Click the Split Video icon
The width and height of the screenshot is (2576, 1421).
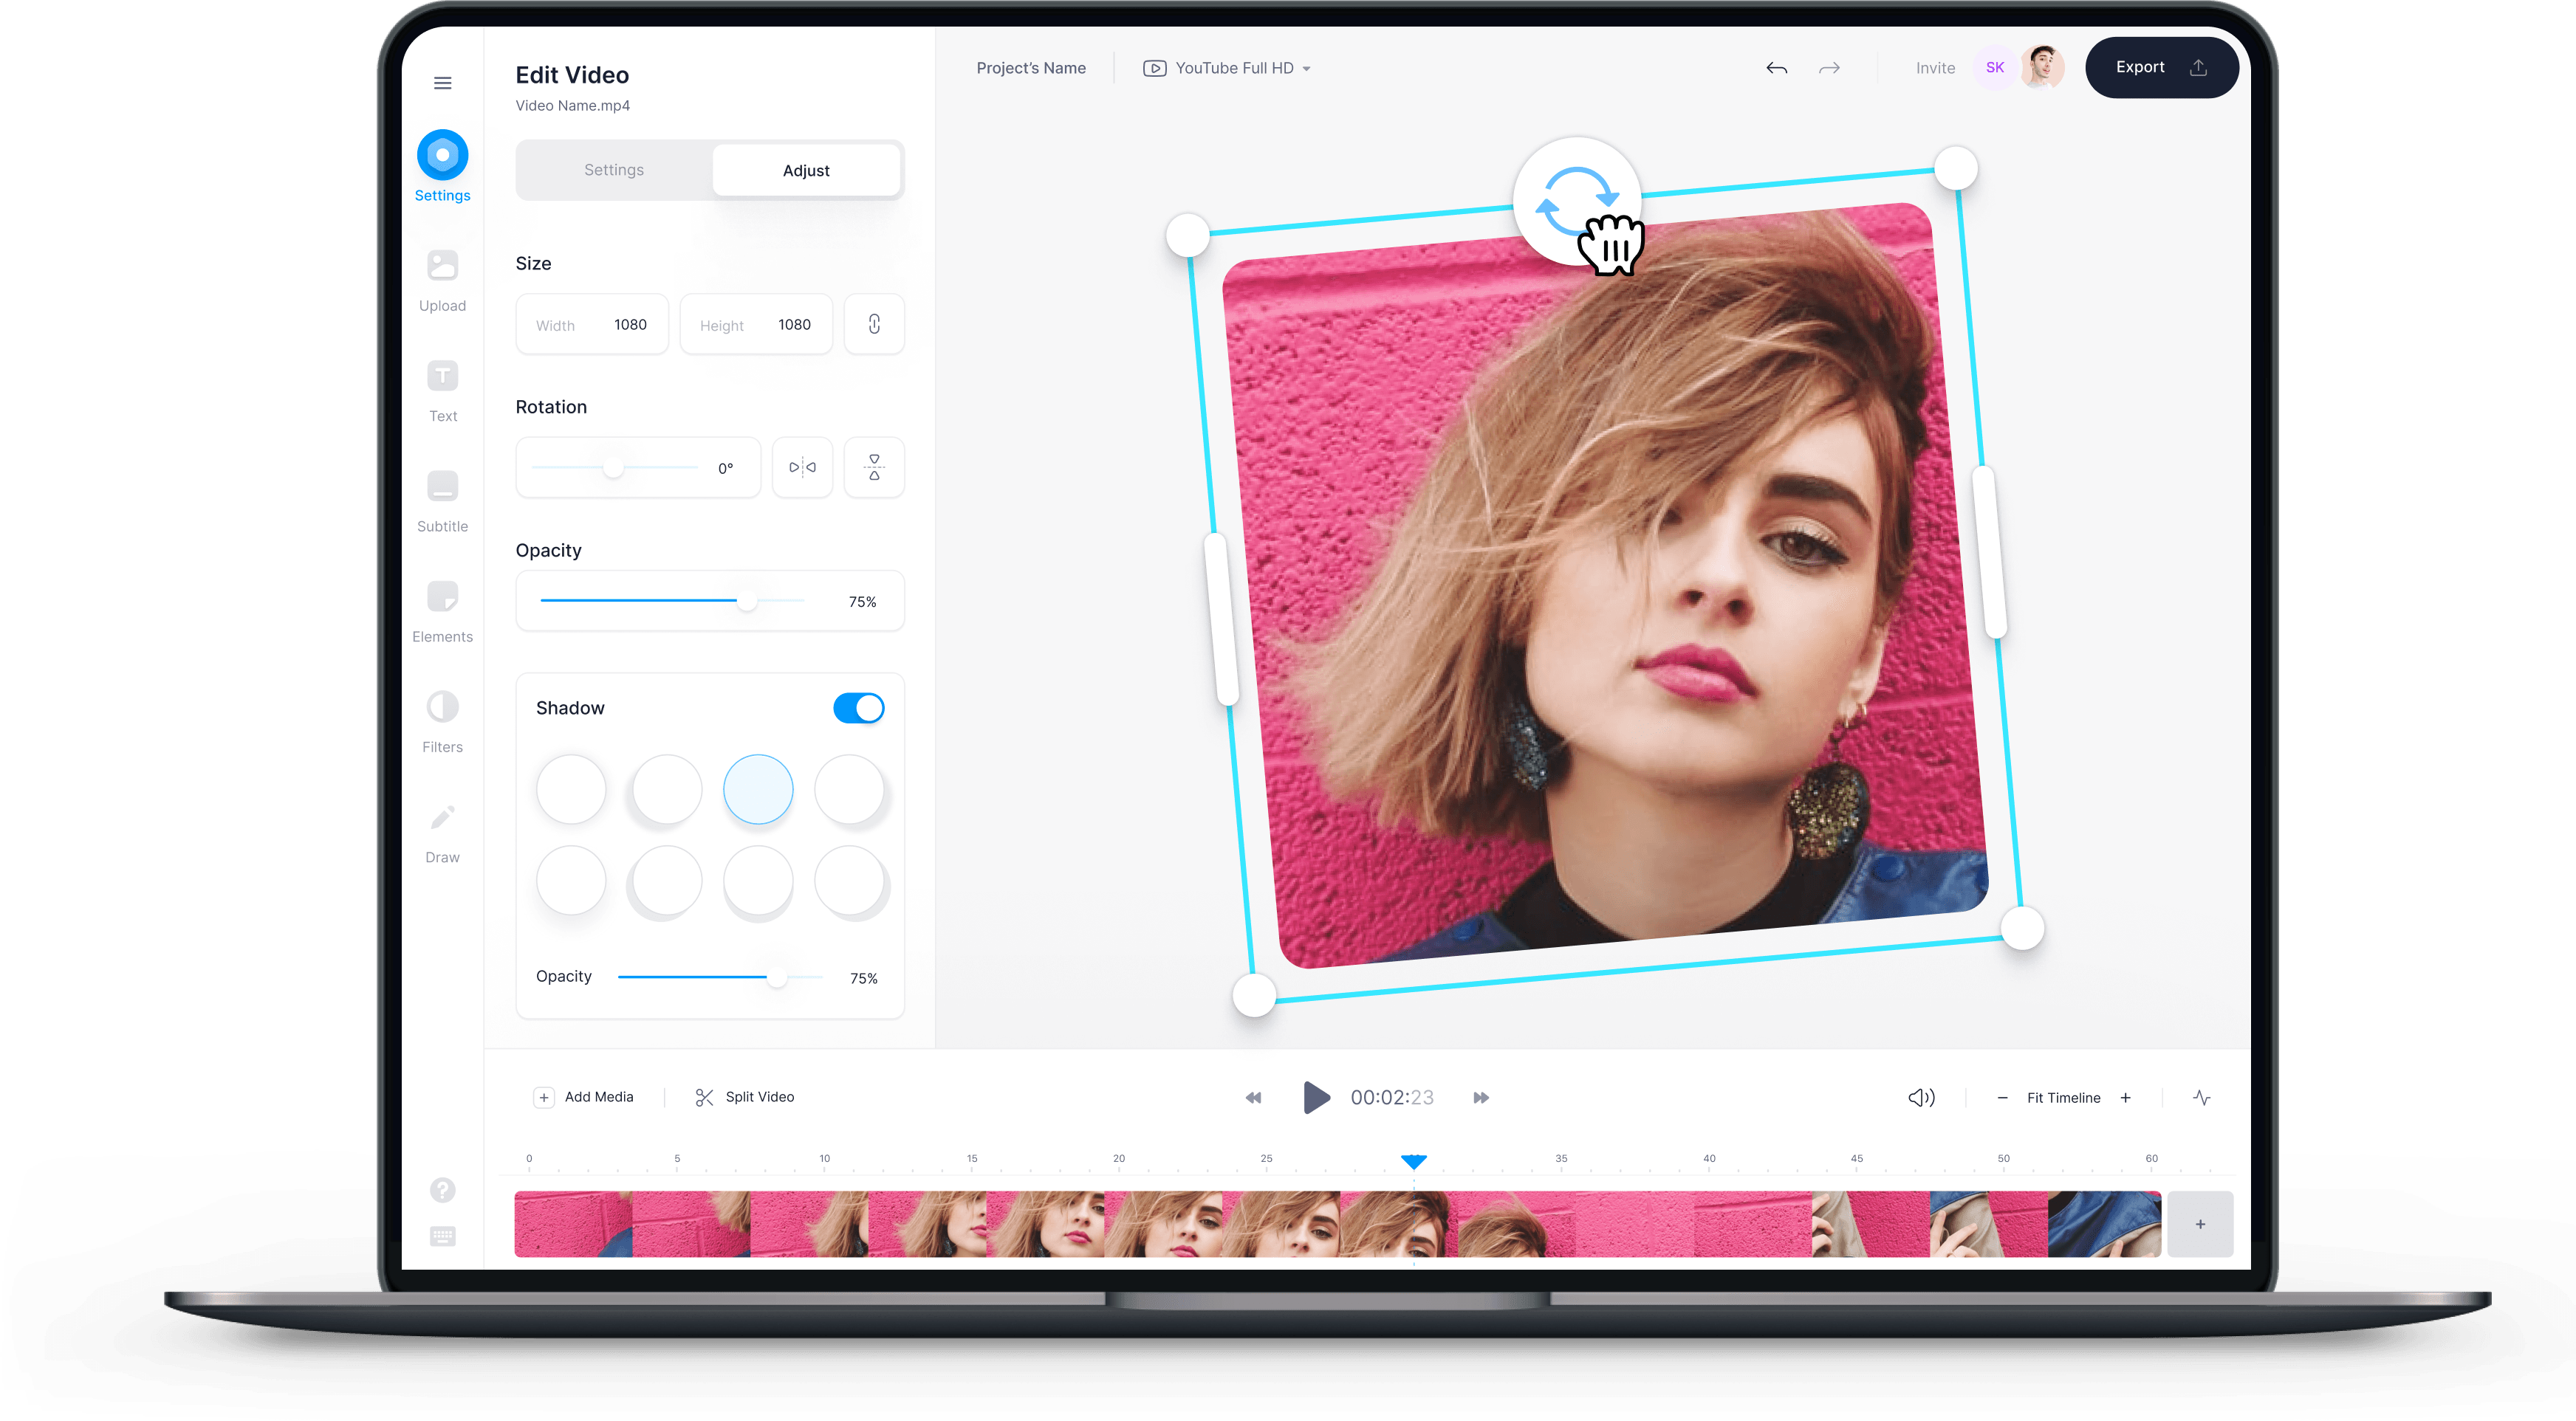700,1097
